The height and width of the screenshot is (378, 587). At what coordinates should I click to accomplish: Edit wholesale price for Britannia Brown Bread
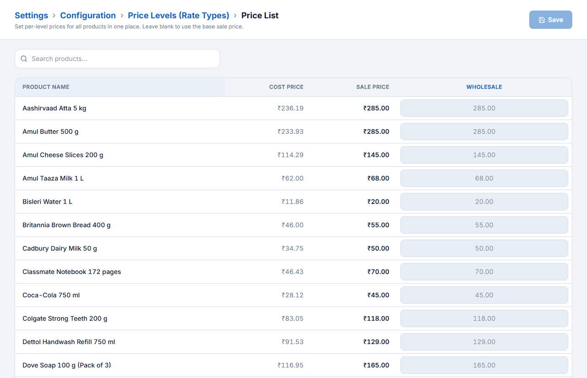tap(484, 225)
